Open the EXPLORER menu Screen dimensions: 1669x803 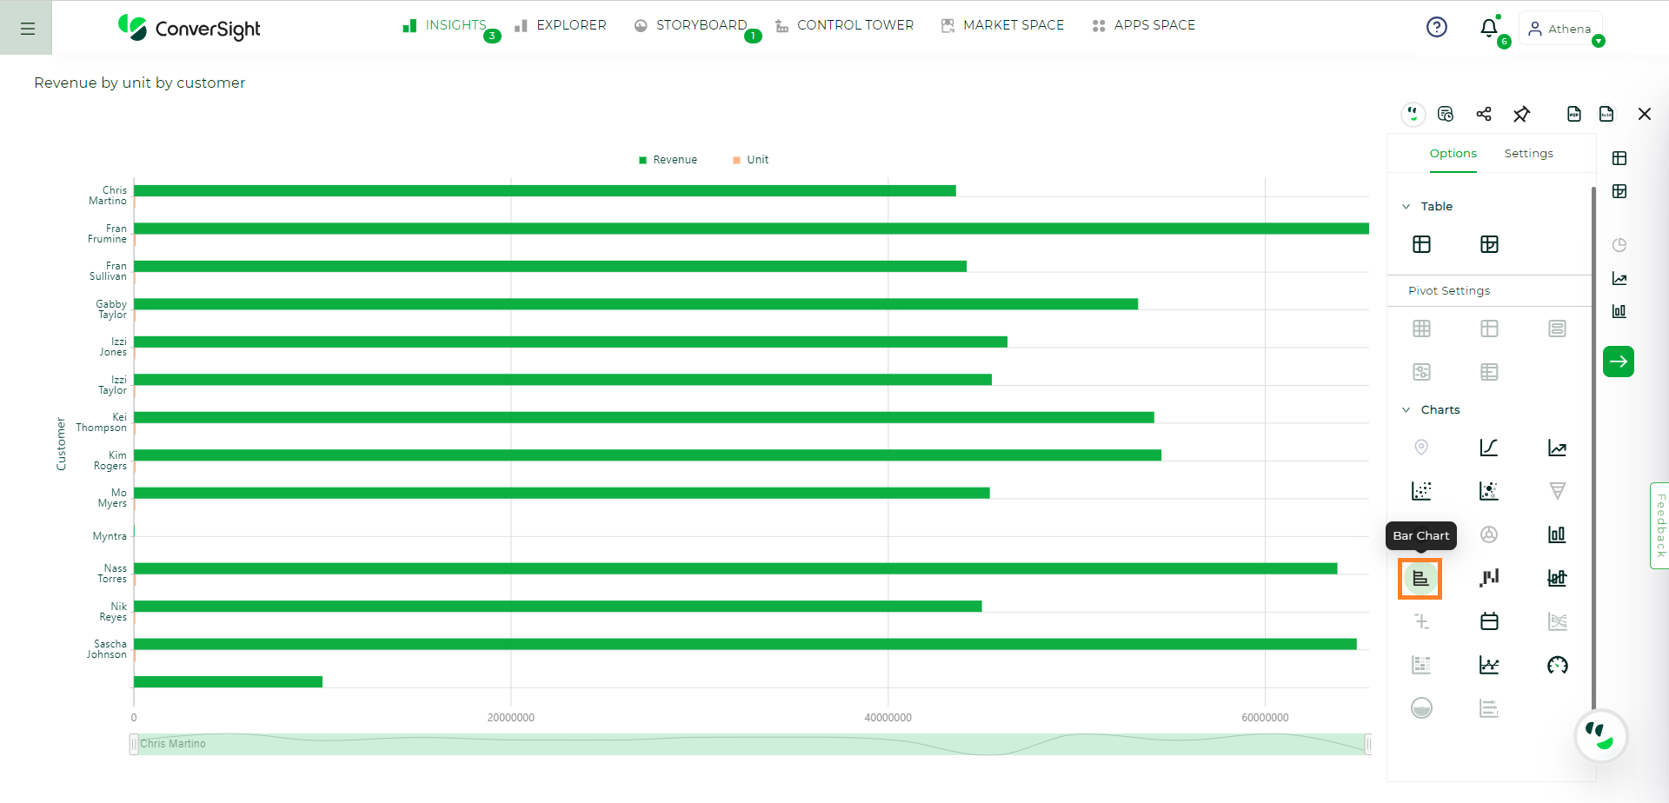[x=561, y=25]
